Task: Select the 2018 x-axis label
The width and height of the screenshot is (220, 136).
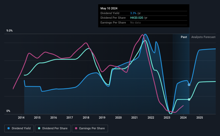Action: pyautogui.click(x=86, y=118)
